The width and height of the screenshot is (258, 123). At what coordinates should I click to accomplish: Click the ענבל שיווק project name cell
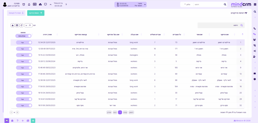pos(224,93)
